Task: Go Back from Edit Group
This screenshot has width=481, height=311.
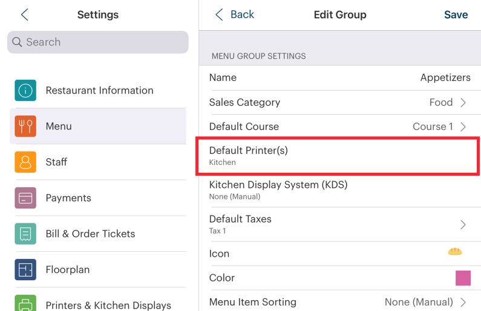Action: tap(235, 14)
